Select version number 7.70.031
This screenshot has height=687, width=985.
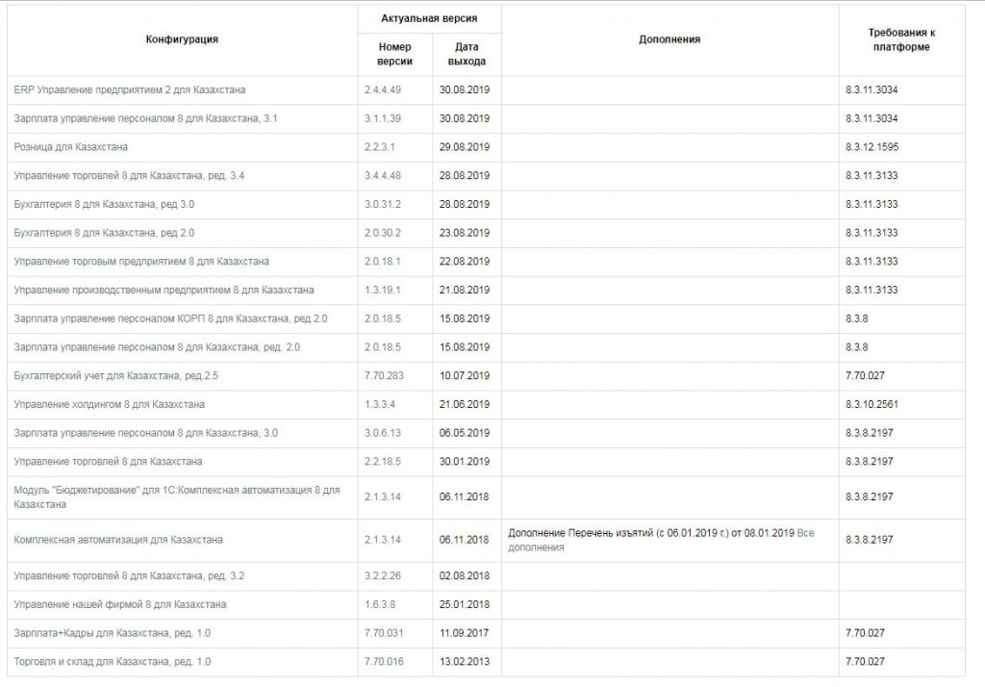tap(384, 633)
